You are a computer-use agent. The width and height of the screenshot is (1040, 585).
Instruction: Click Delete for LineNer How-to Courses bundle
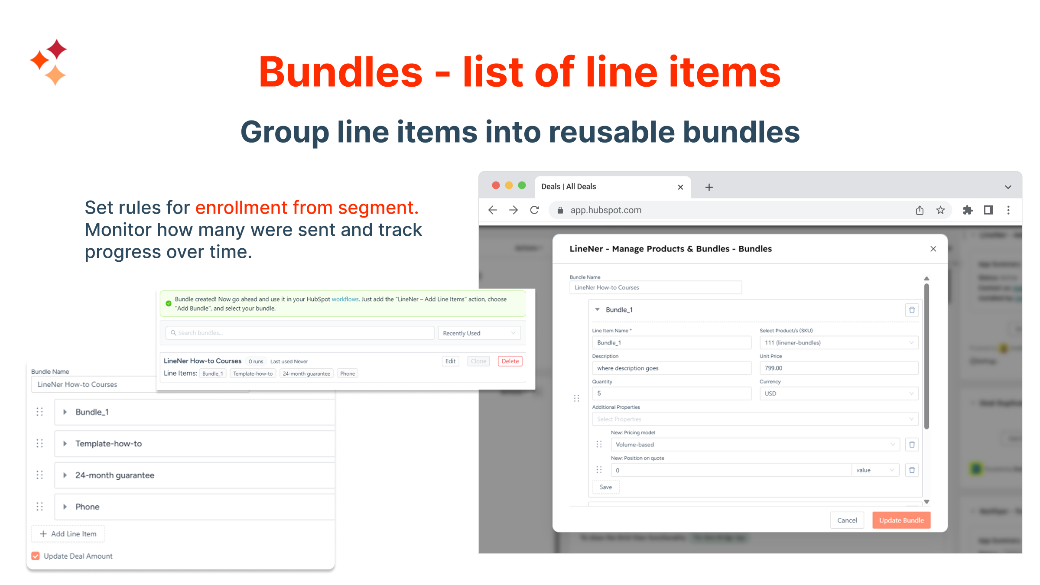point(510,361)
